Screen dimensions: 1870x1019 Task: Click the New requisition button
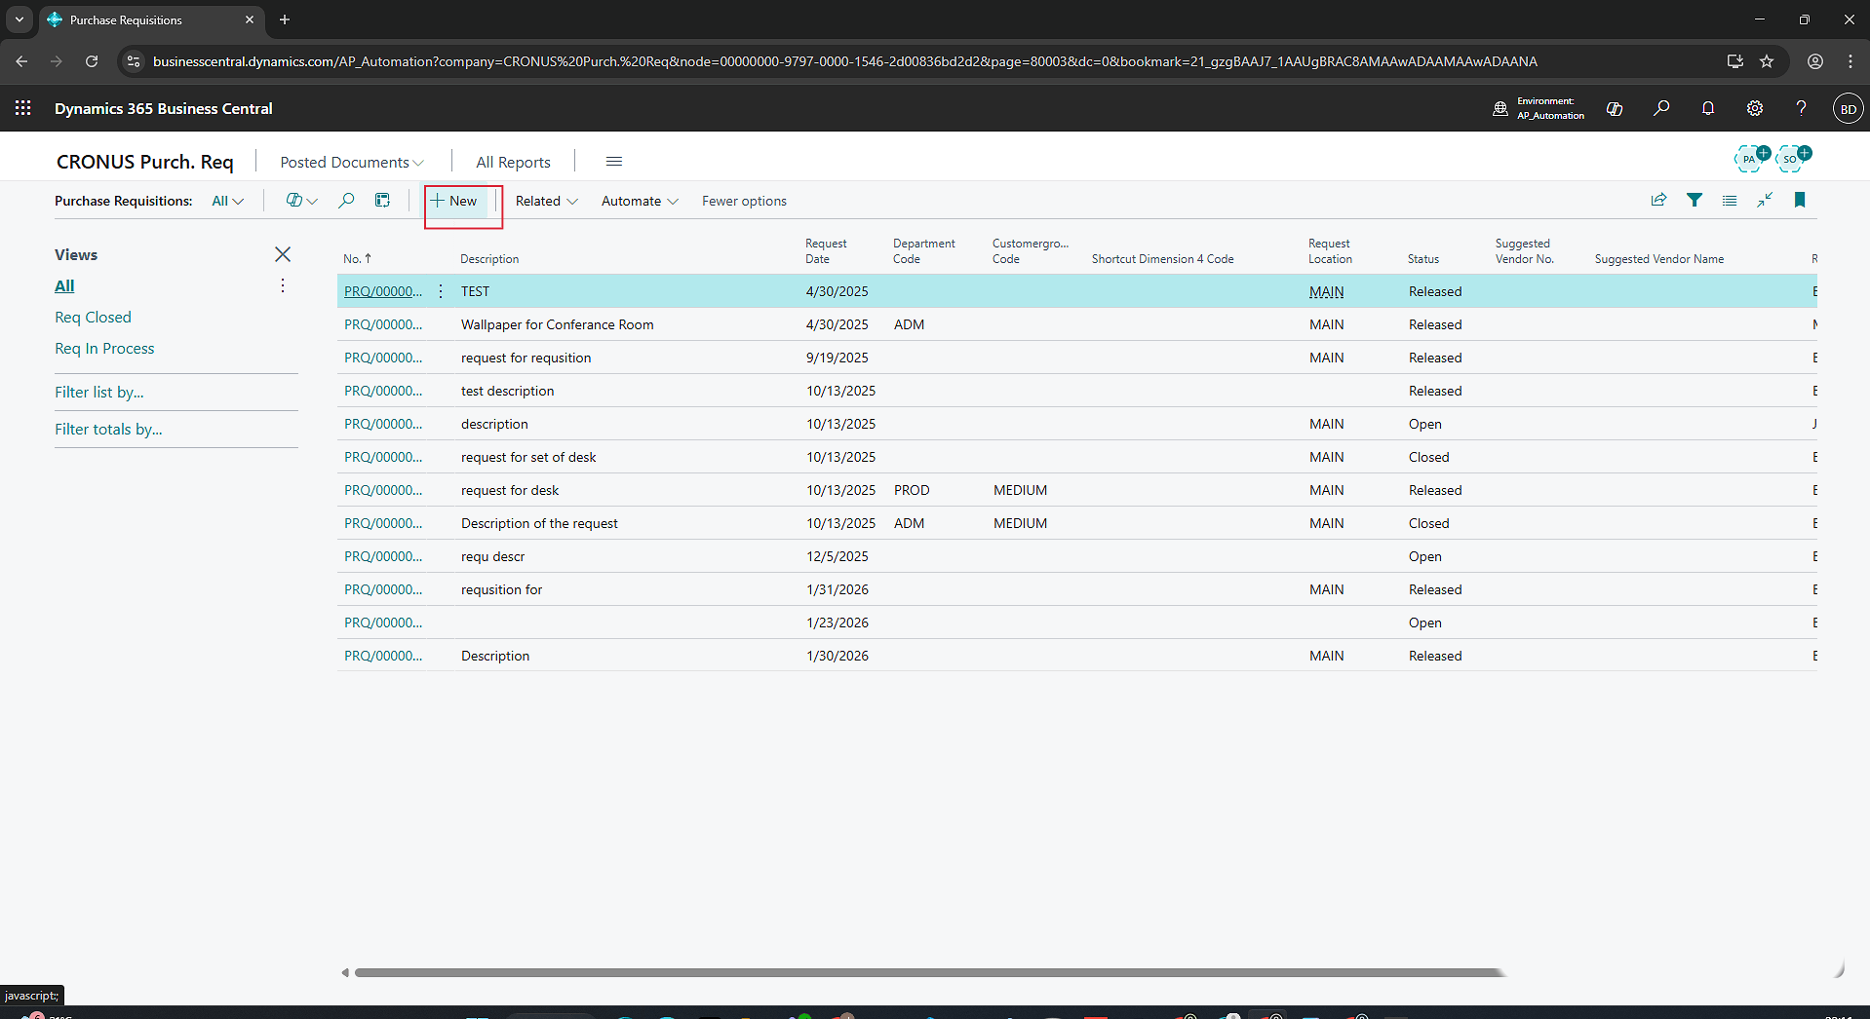454,201
